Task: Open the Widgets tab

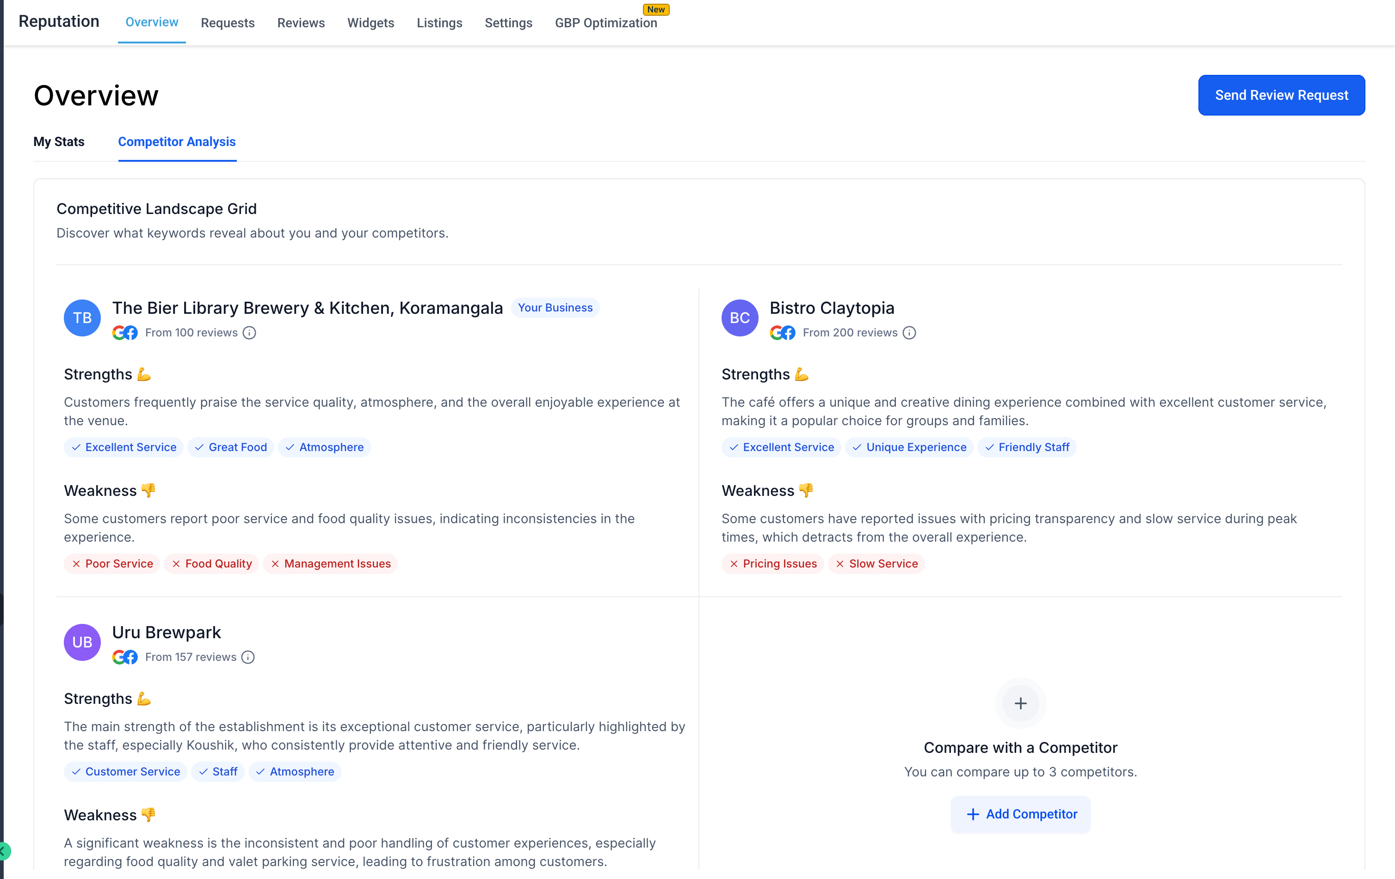Action: tap(371, 23)
